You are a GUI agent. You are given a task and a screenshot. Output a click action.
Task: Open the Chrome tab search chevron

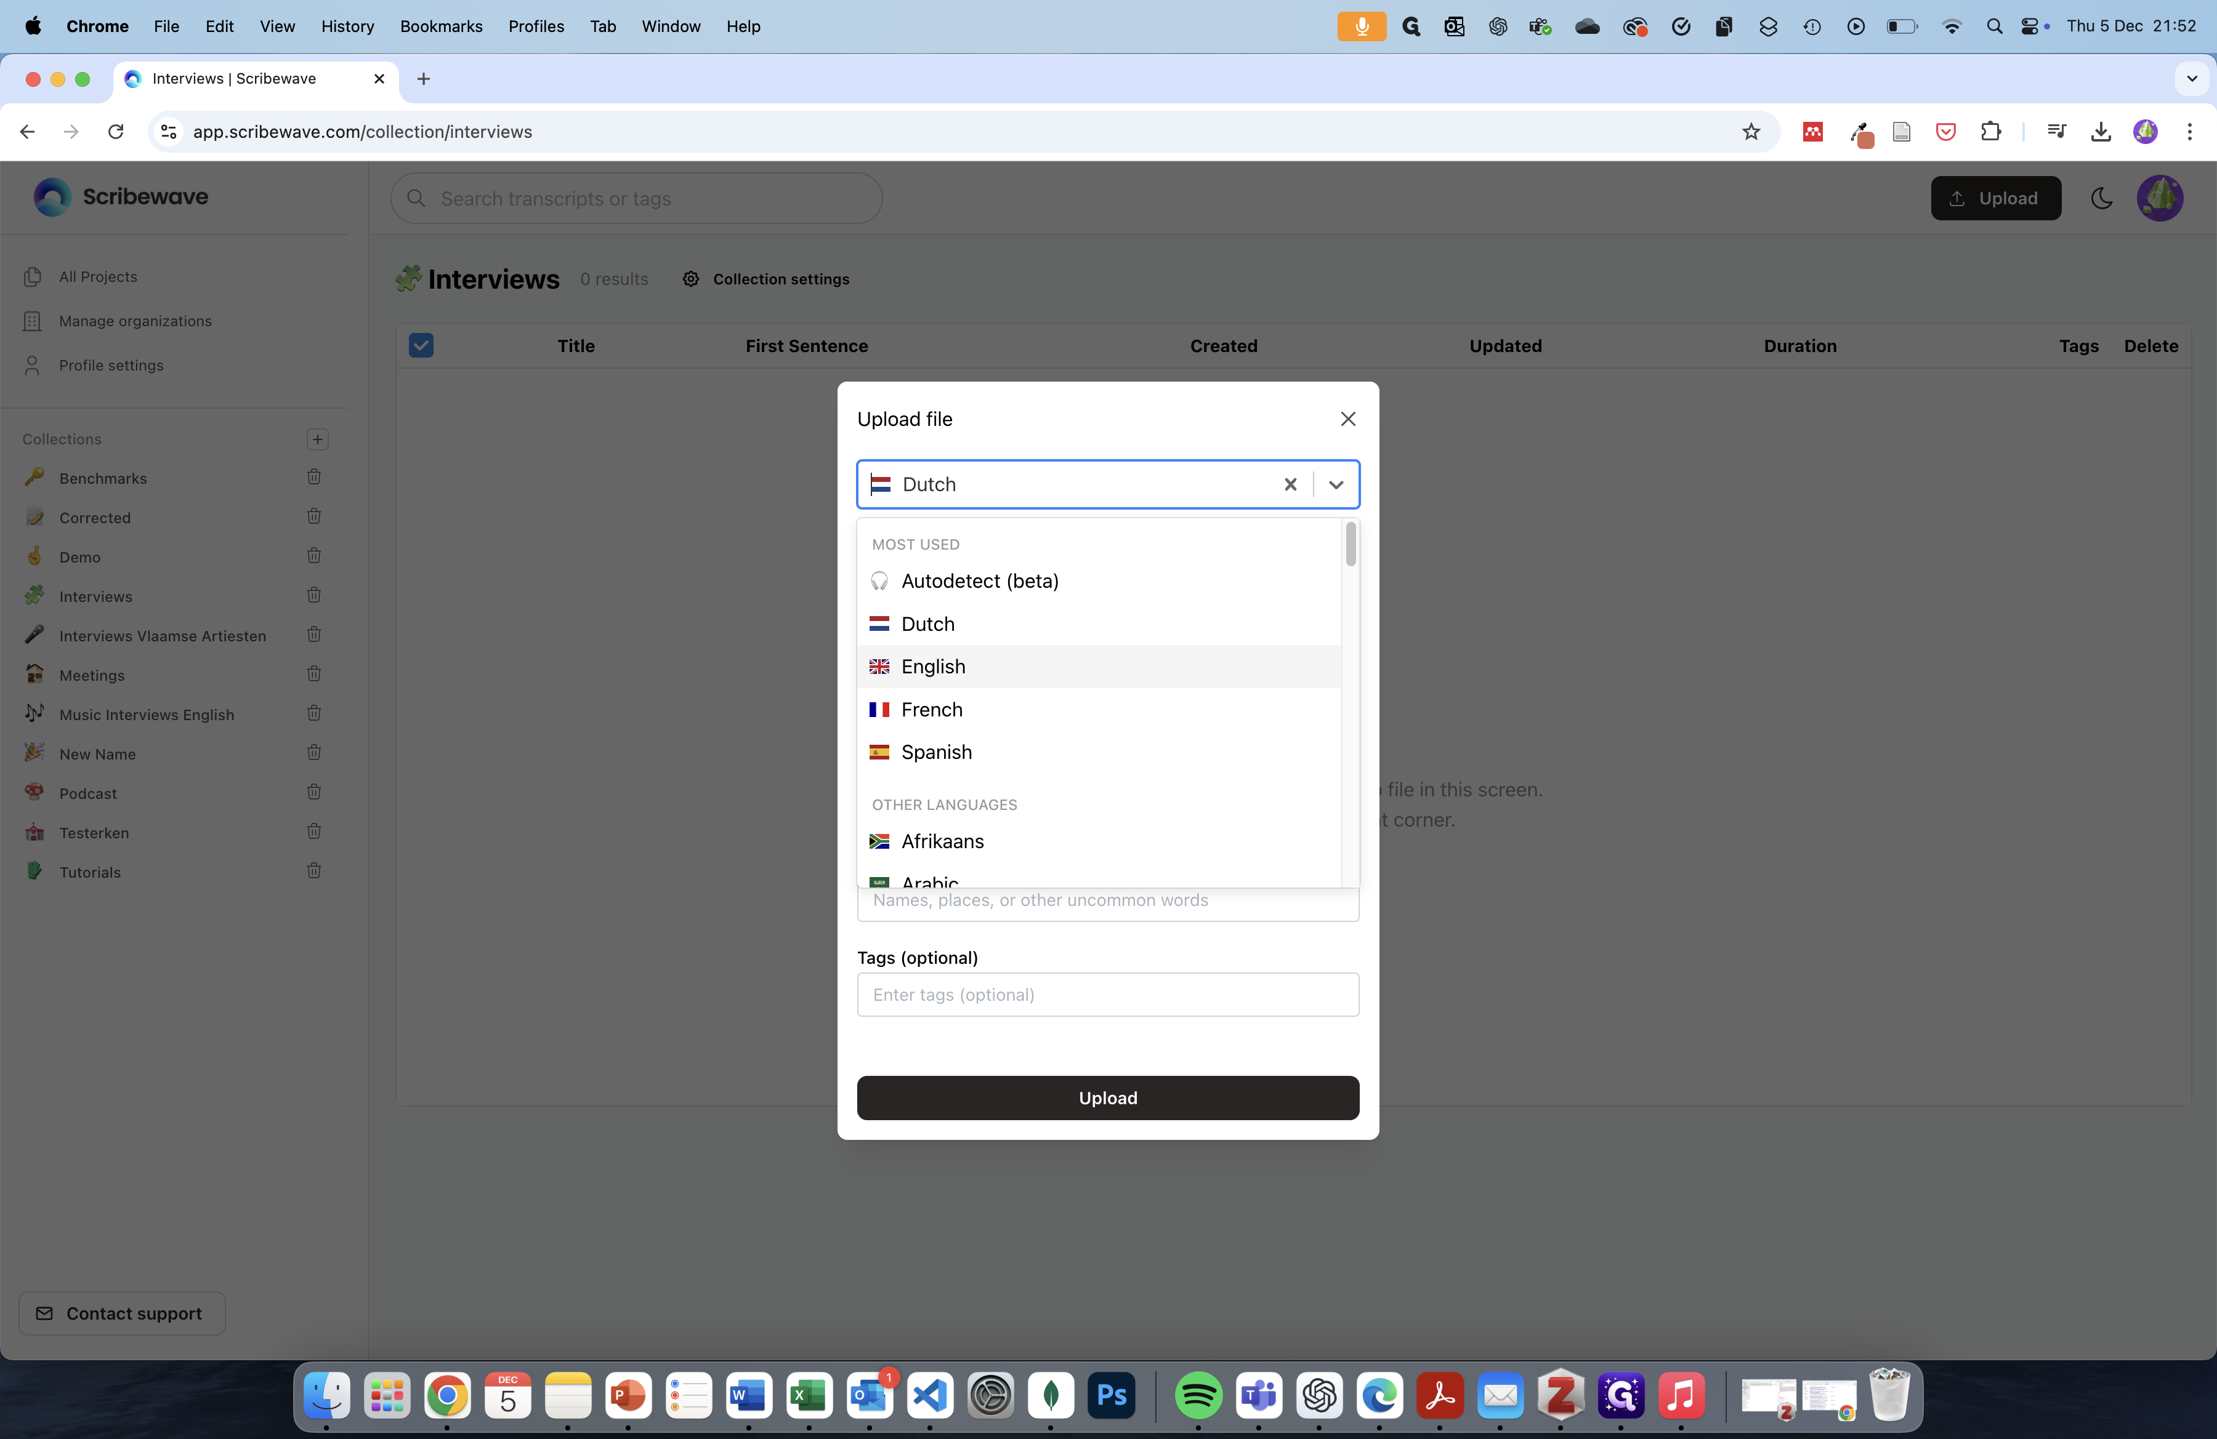2192,79
